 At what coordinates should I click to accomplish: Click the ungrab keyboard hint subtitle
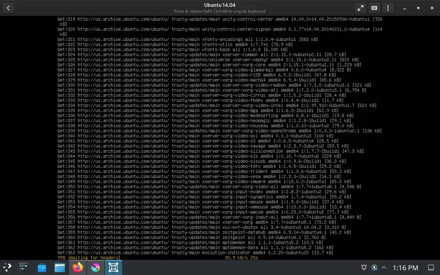click(x=220, y=11)
